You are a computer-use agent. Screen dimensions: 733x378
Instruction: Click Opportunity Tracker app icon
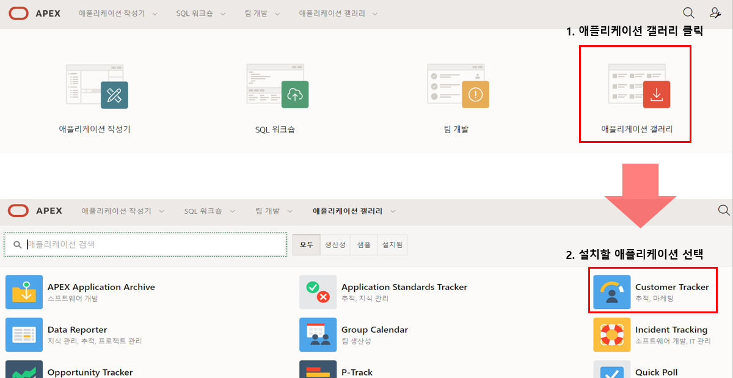pos(24,369)
